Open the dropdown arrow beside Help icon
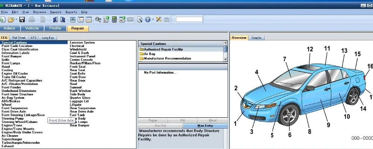Screen dimensions: 373x149 [x=153, y=19]
